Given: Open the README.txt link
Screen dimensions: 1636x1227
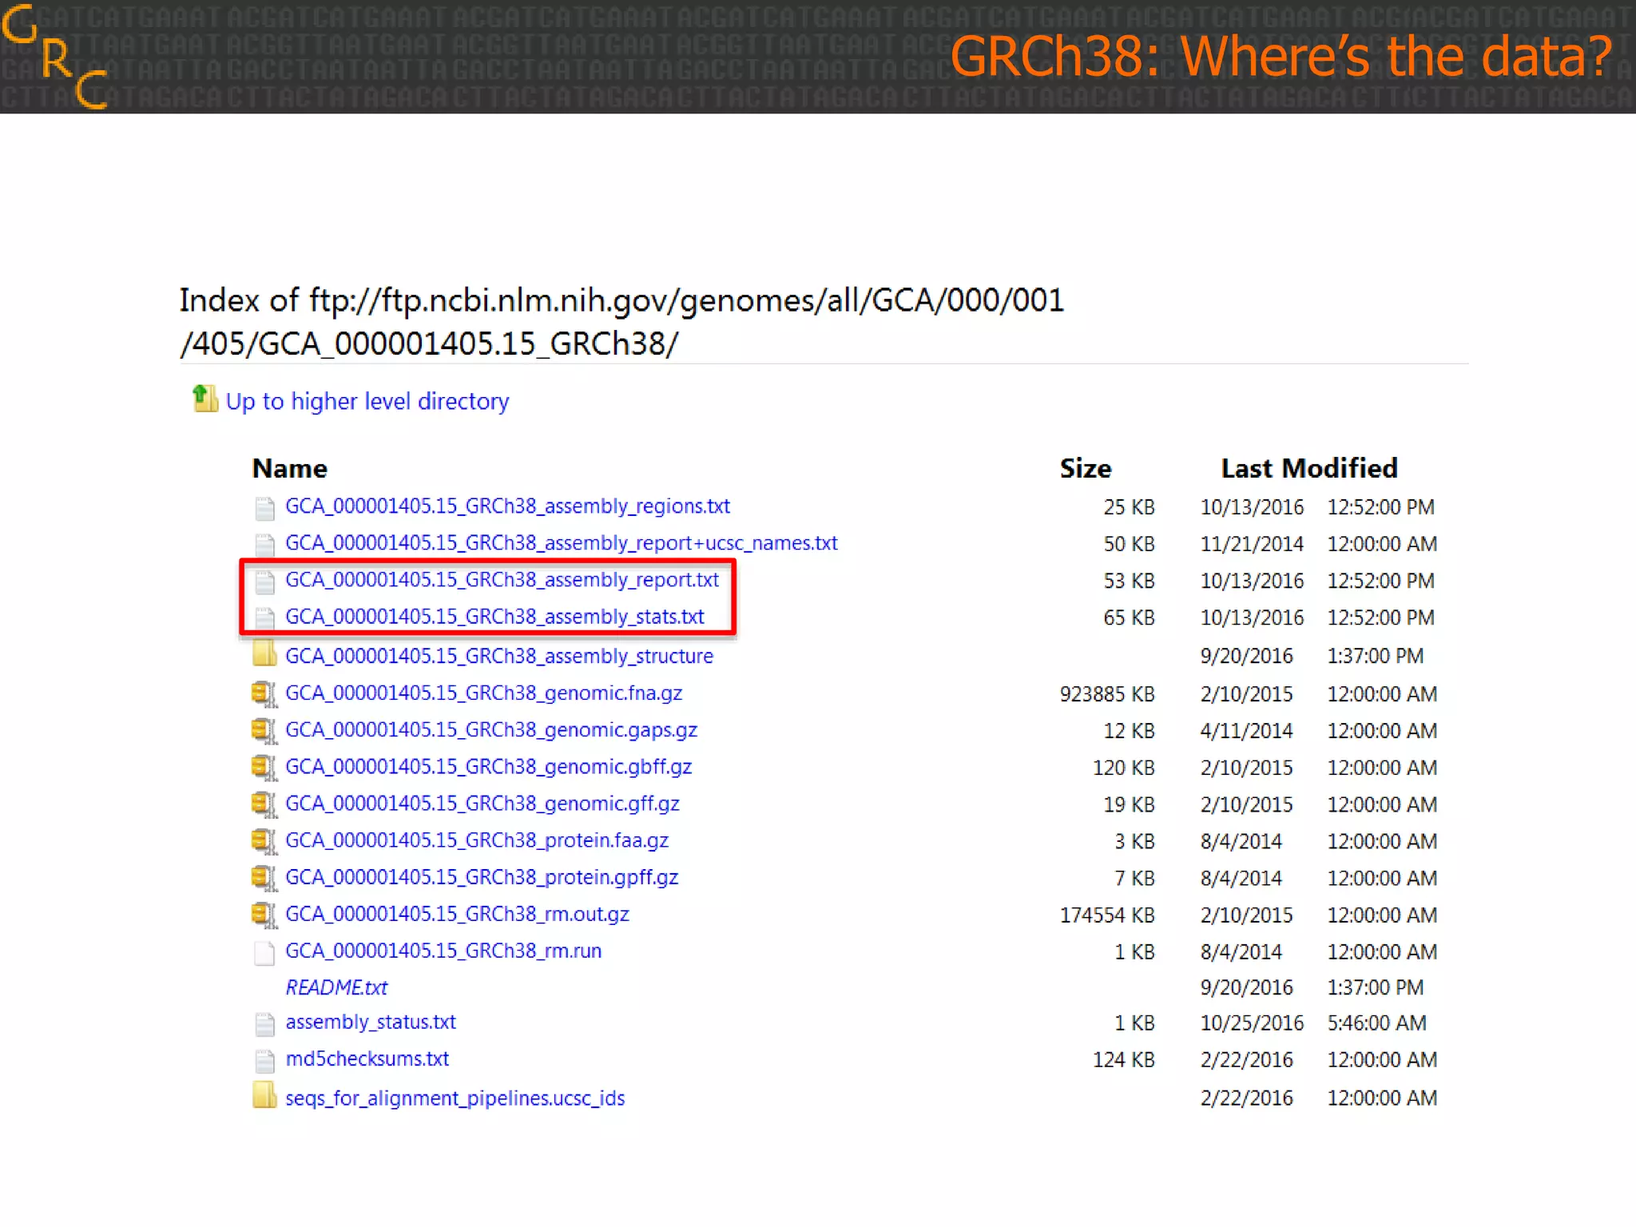Looking at the screenshot, I should coord(336,987).
